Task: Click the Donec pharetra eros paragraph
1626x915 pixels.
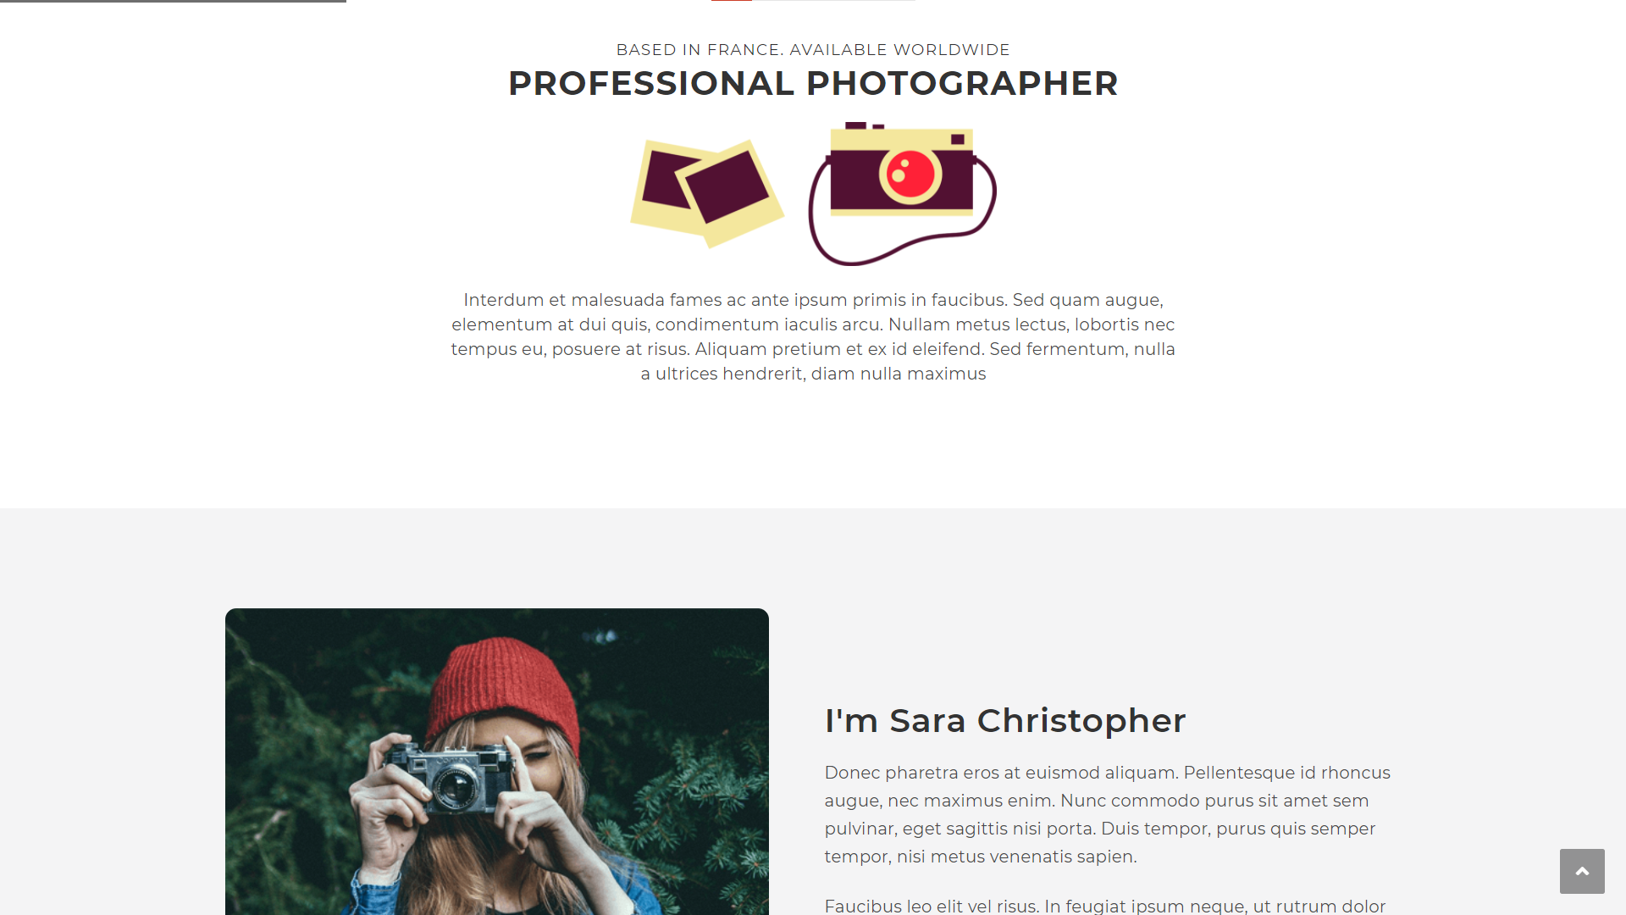Action: [x=1108, y=814]
